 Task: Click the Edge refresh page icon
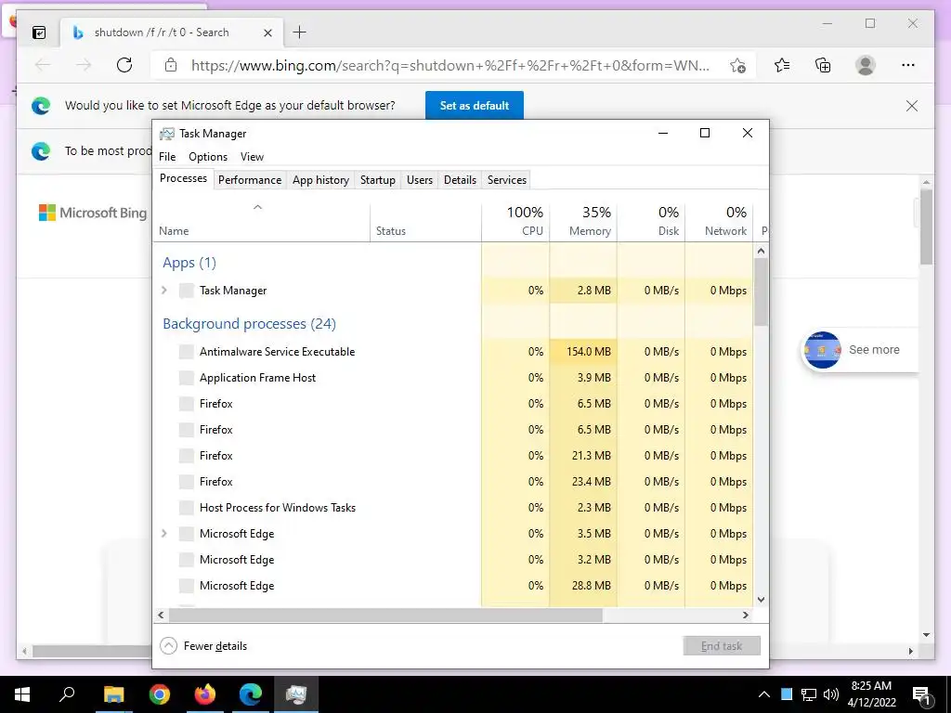[124, 65]
